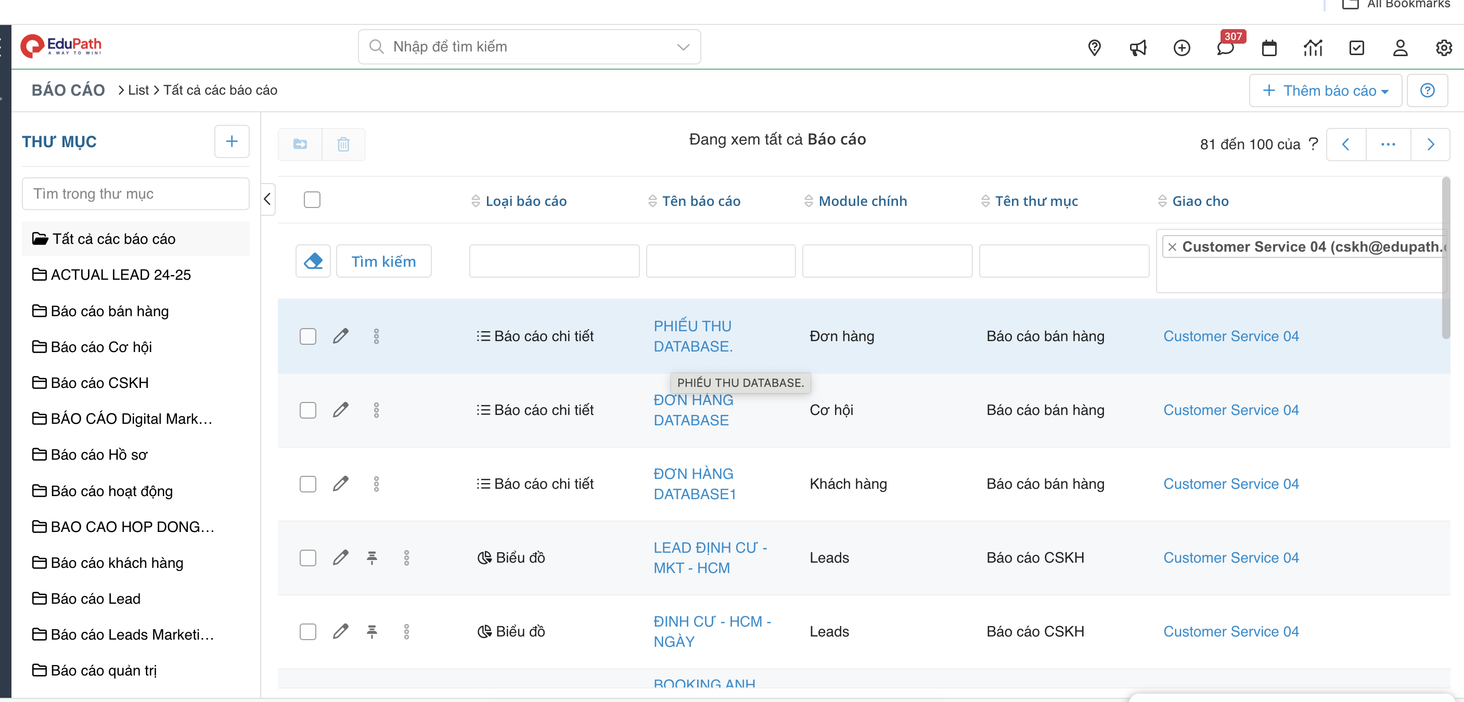Click the pin icon on the LEAD ĐỊNH CƯ row

coord(373,558)
